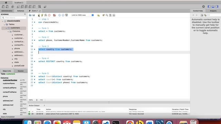This screenshot has height=124, width=221.
Task: Toggle bottom output panel visibility
Action: 213,7
